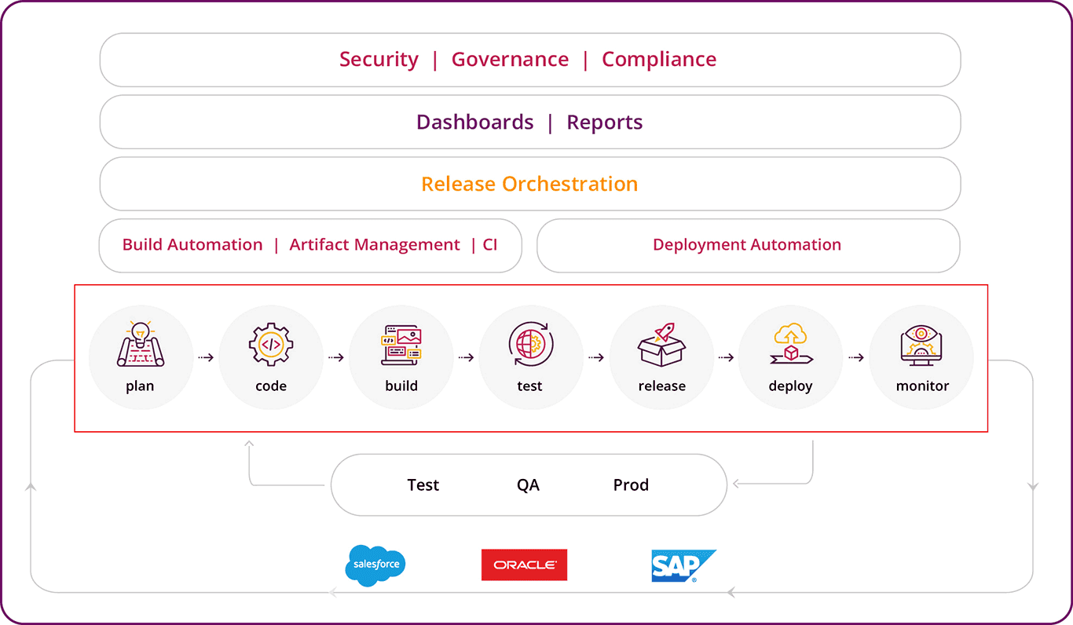Open the test globe icon
Screen dimensions: 1073x625
click(531, 345)
